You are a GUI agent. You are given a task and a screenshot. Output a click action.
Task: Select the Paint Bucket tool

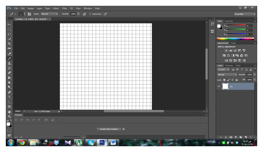tap(9, 78)
